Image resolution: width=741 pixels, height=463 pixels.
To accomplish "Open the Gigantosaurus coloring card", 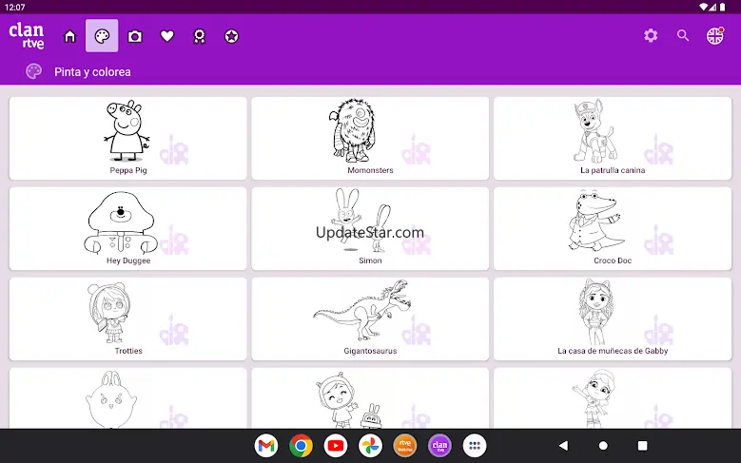I will [x=370, y=318].
